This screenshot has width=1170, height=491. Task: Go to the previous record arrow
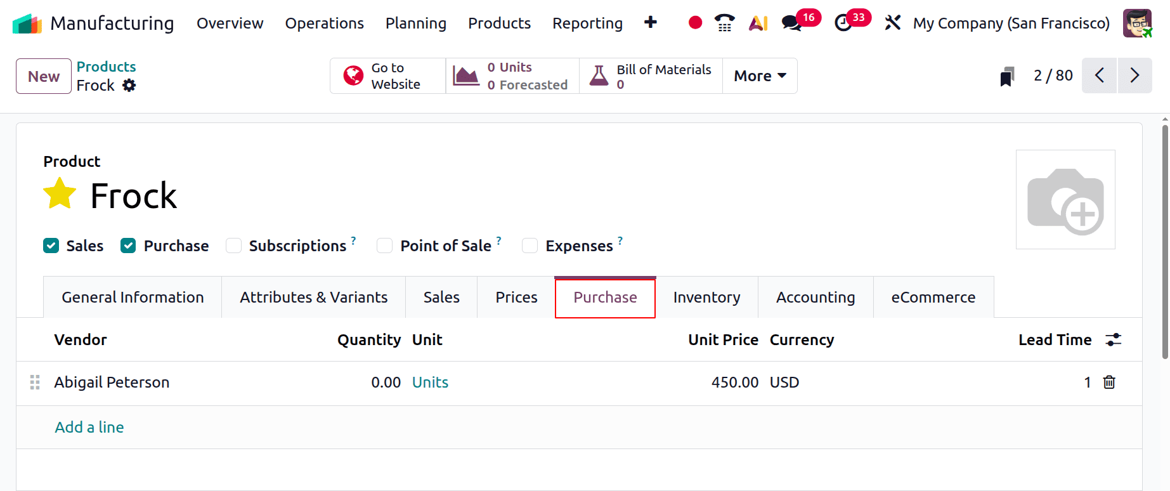point(1100,75)
